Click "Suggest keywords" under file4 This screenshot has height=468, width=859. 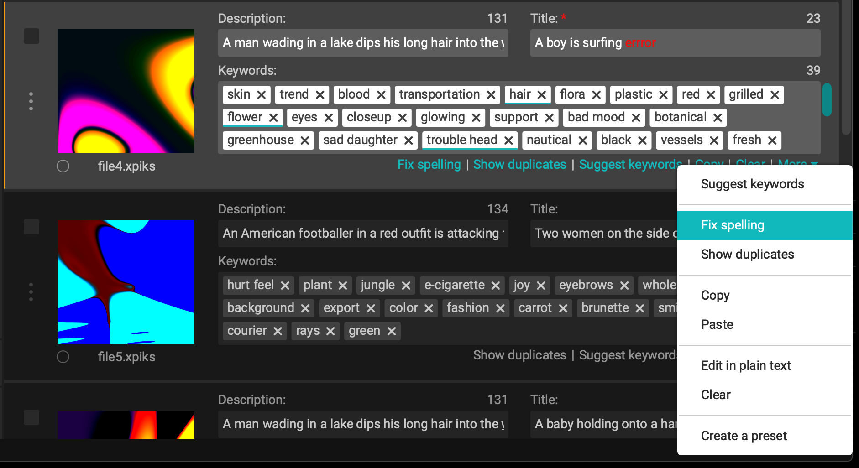630,164
